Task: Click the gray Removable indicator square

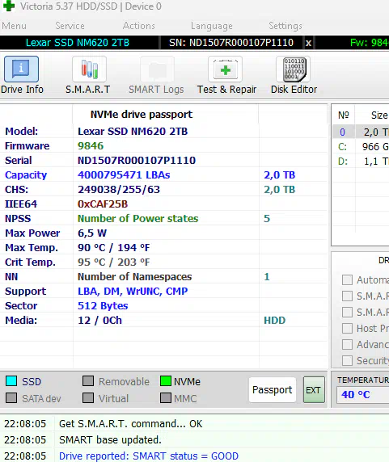Action: (88, 380)
